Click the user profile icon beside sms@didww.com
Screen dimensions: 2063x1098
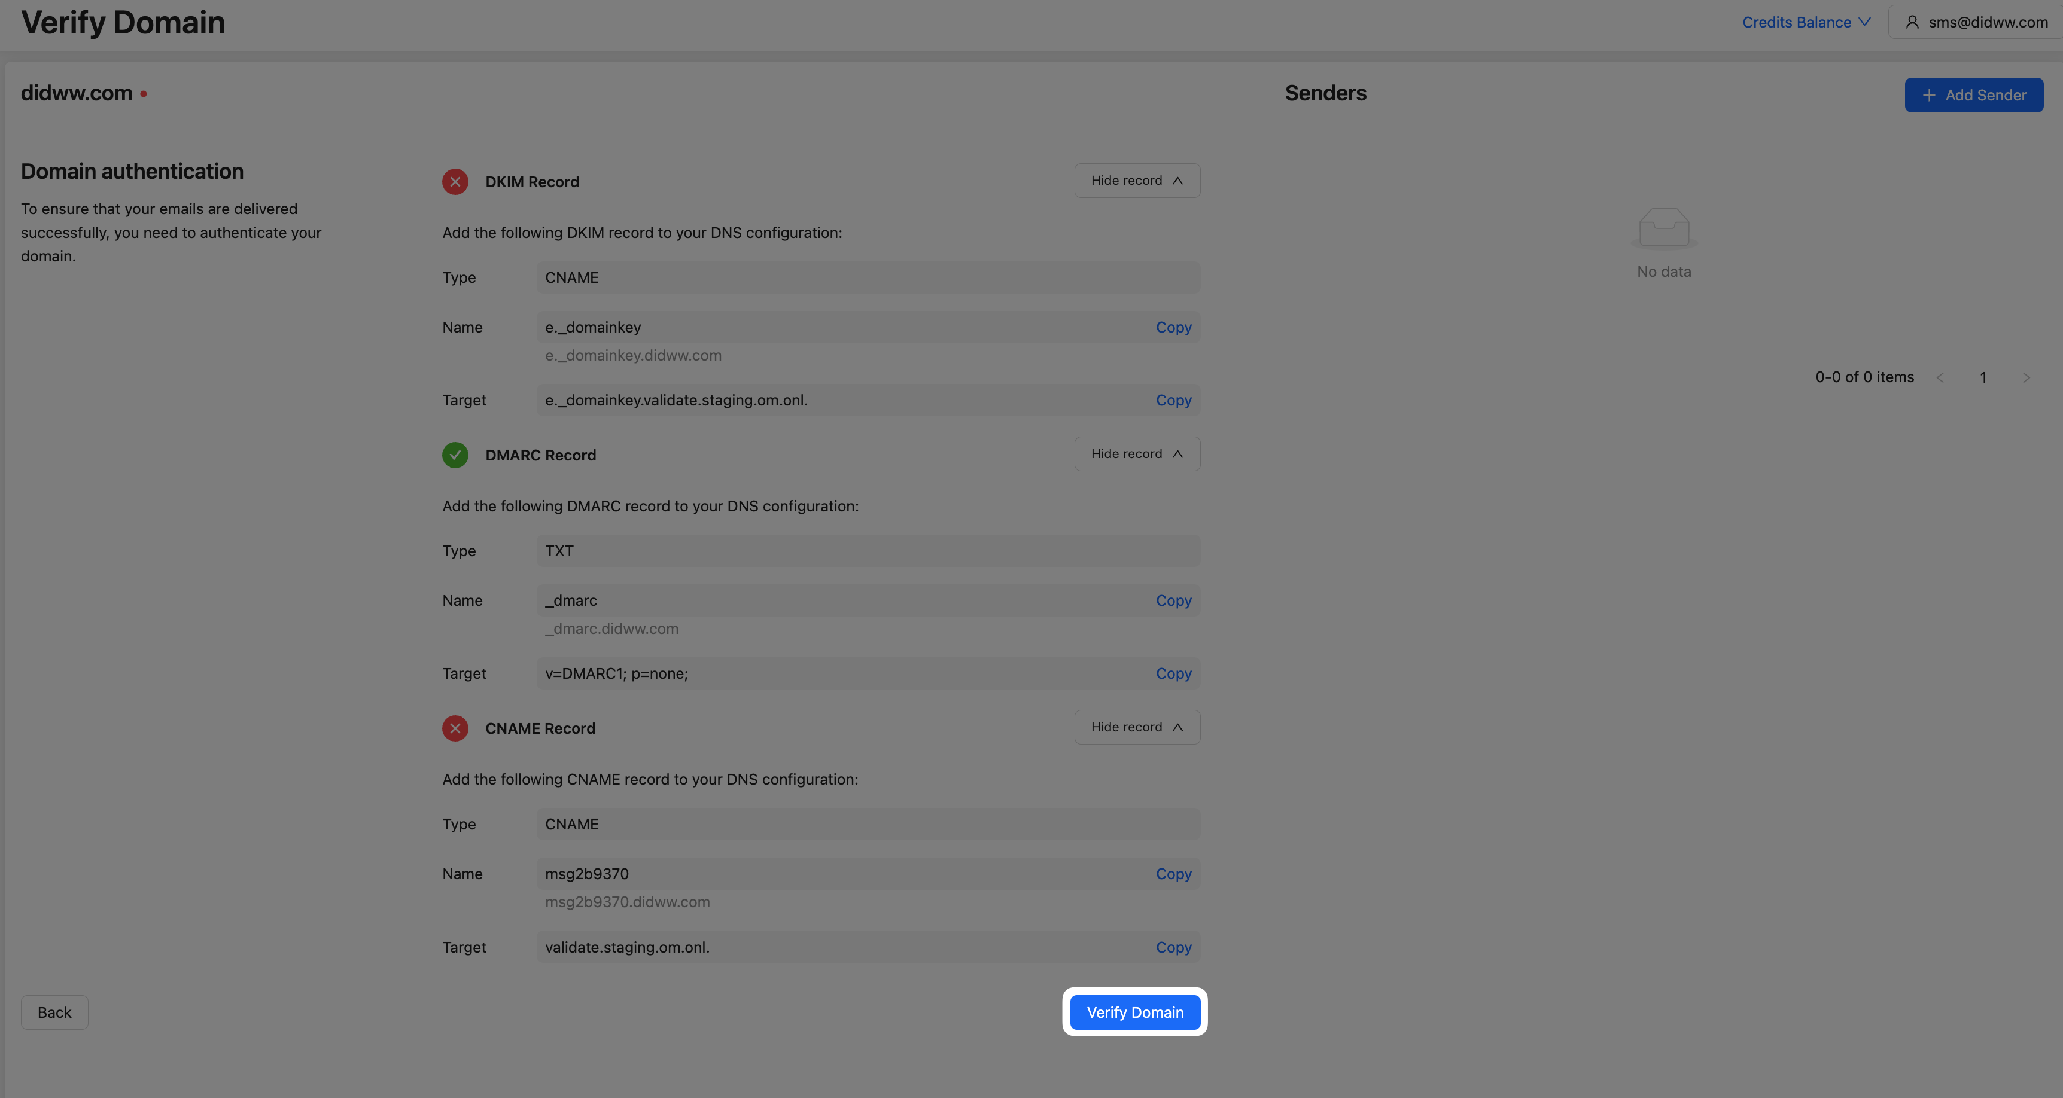1912,22
